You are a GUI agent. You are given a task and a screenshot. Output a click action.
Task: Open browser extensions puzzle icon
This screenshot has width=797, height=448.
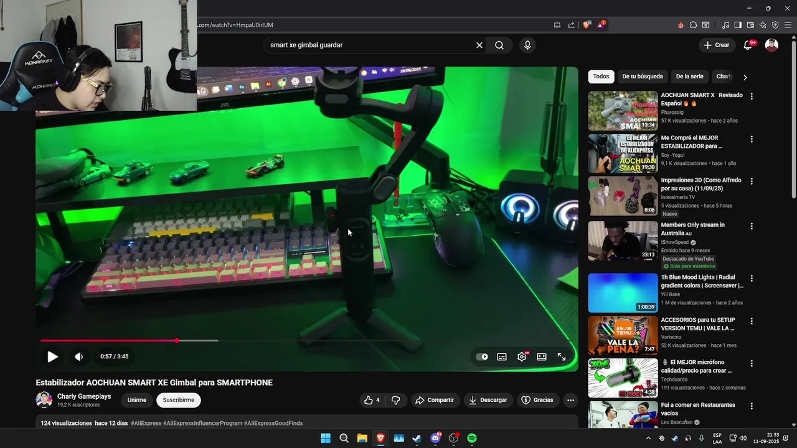(693, 25)
